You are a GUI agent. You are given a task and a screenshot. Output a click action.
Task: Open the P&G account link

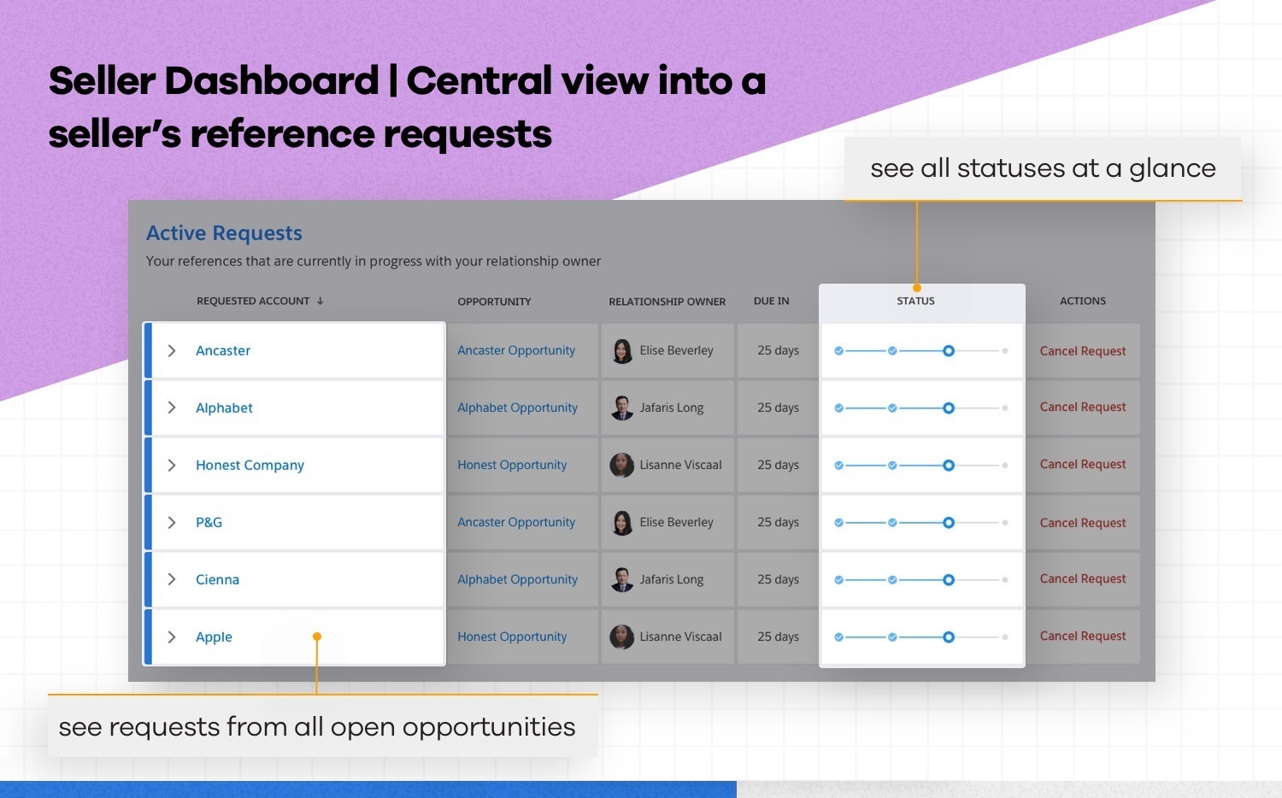tap(209, 523)
